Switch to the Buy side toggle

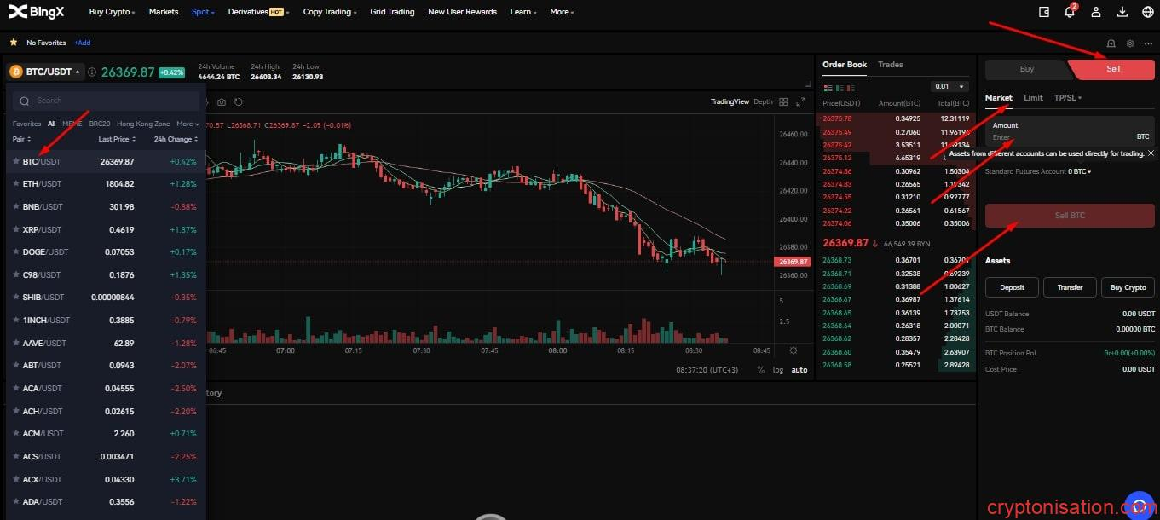click(x=1027, y=69)
